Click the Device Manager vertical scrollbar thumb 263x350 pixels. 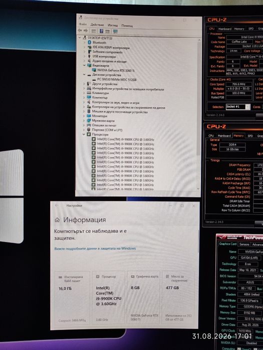pos(198,98)
